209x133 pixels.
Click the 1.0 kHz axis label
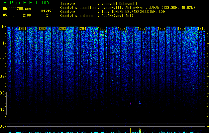3,60
